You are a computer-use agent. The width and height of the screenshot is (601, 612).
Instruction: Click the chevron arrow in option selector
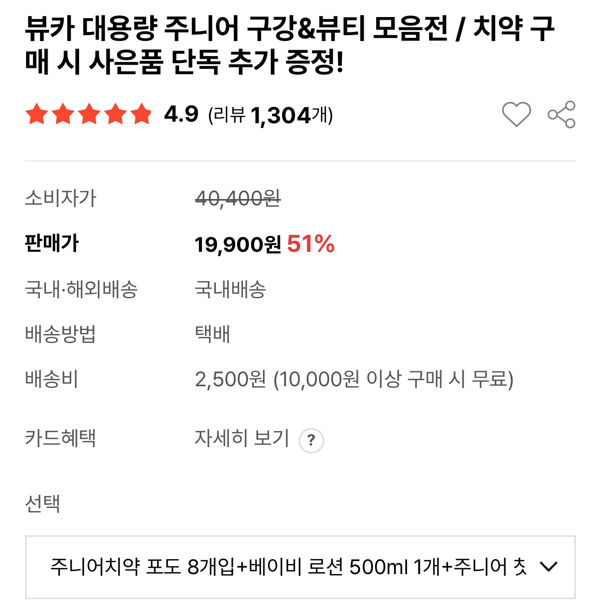(x=549, y=566)
